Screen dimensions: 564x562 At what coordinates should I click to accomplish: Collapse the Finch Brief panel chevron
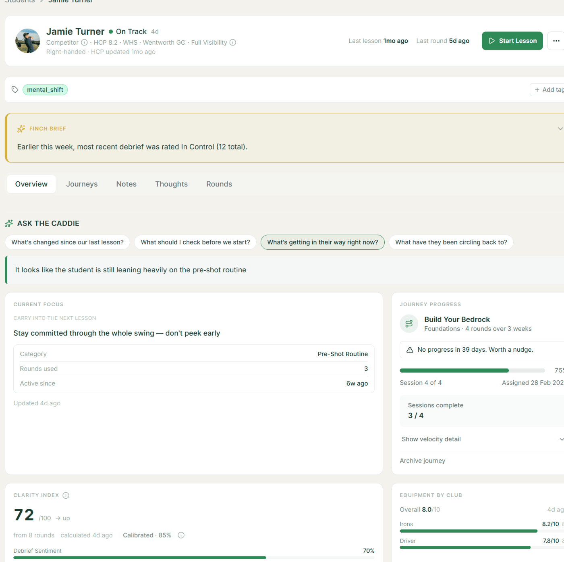[560, 129]
